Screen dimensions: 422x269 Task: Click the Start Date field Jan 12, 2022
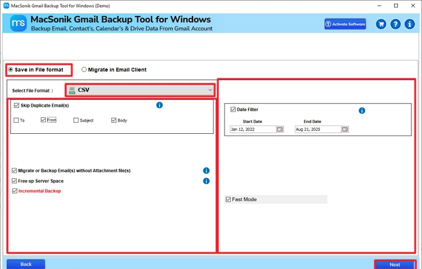point(253,130)
